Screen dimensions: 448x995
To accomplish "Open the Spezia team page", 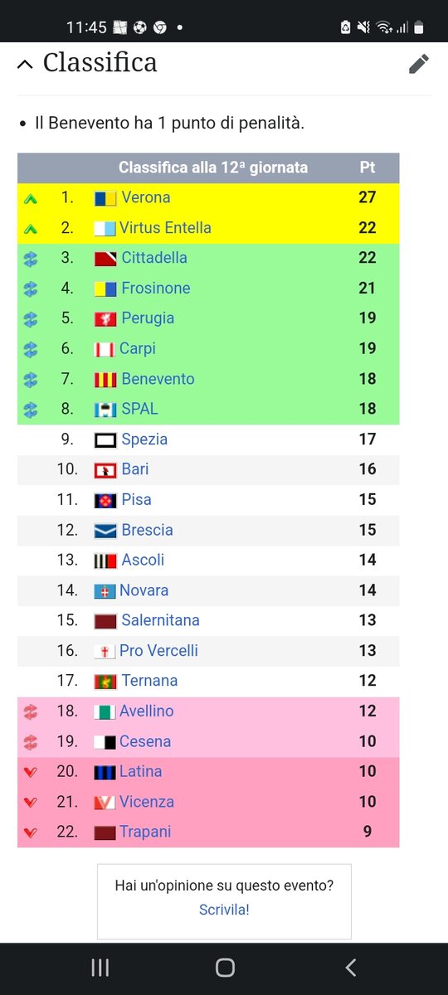I will point(144,439).
